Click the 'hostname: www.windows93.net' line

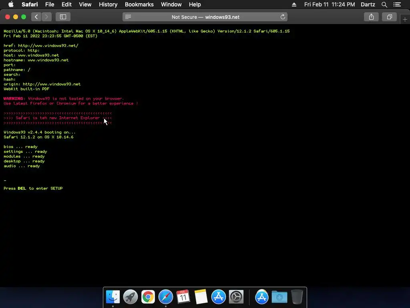[36, 60]
